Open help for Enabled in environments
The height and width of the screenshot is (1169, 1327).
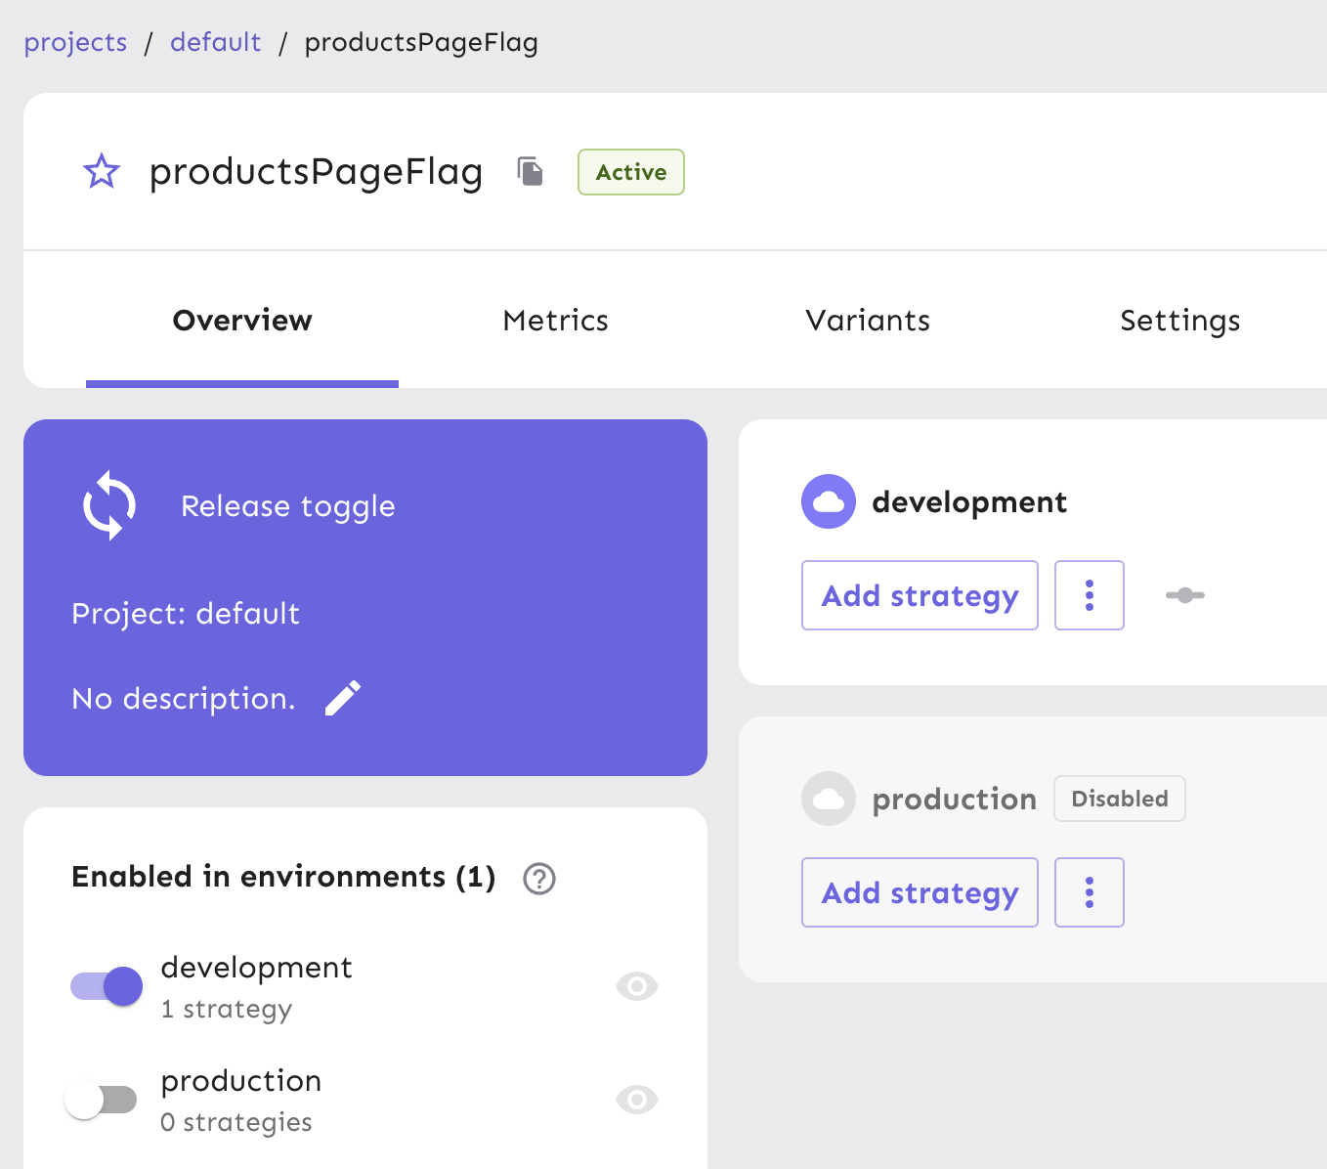click(539, 879)
